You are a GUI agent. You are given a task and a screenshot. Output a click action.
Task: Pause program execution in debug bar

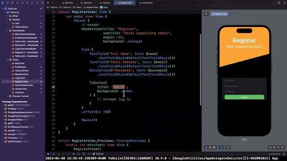click(54, 154)
